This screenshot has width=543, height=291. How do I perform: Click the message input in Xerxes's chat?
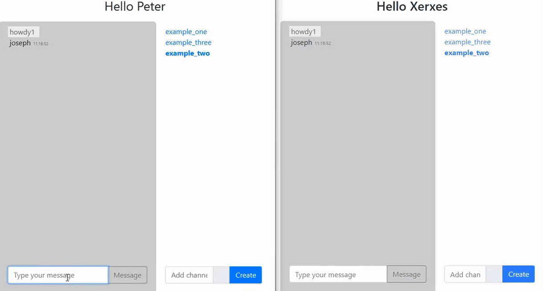click(x=338, y=275)
